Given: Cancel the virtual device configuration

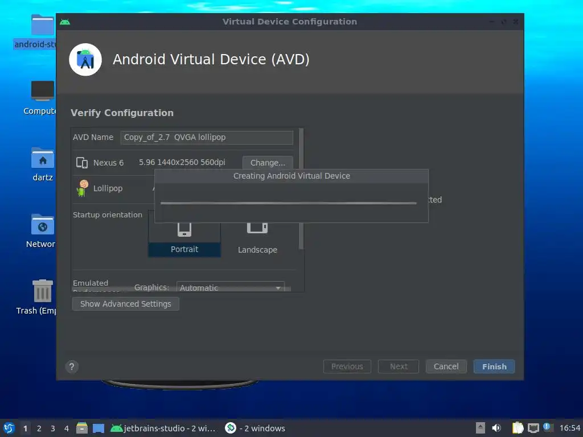Looking at the screenshot, I should pyautogui.click(x=446, y=366).
